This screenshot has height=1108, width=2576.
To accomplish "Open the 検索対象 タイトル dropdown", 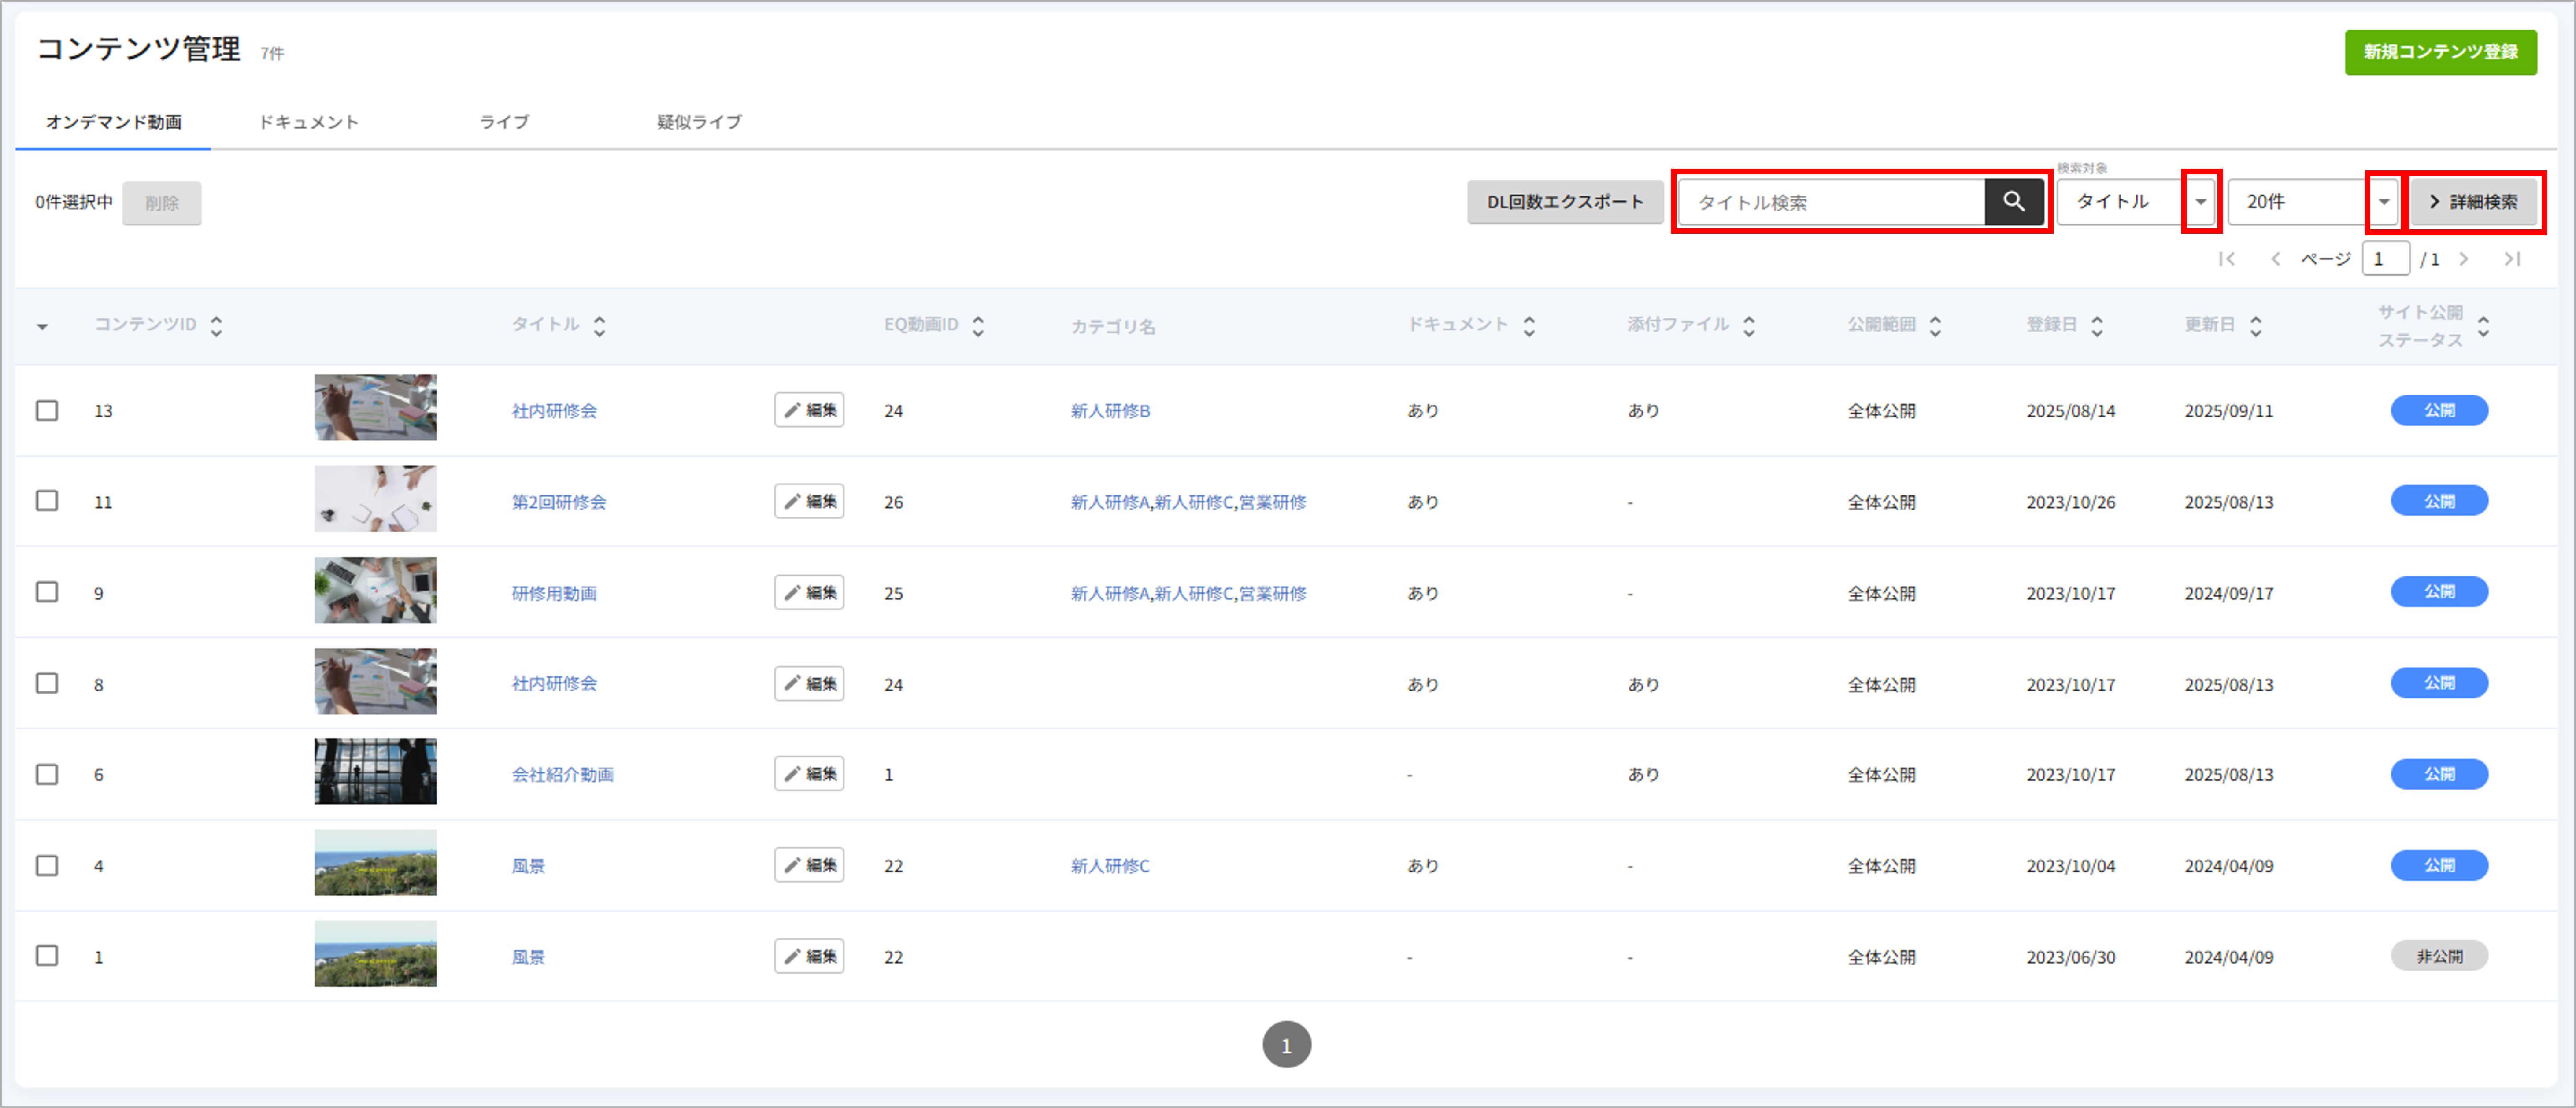I will point(2137,202).
